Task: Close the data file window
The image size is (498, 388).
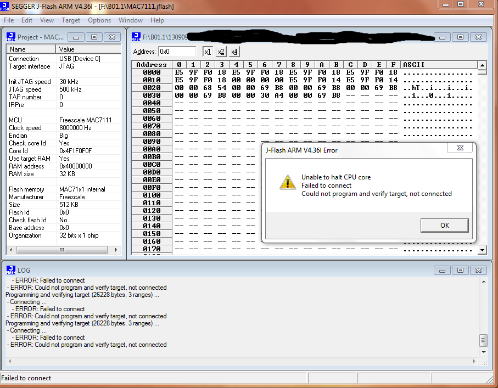Action: [x=478, y=37]
